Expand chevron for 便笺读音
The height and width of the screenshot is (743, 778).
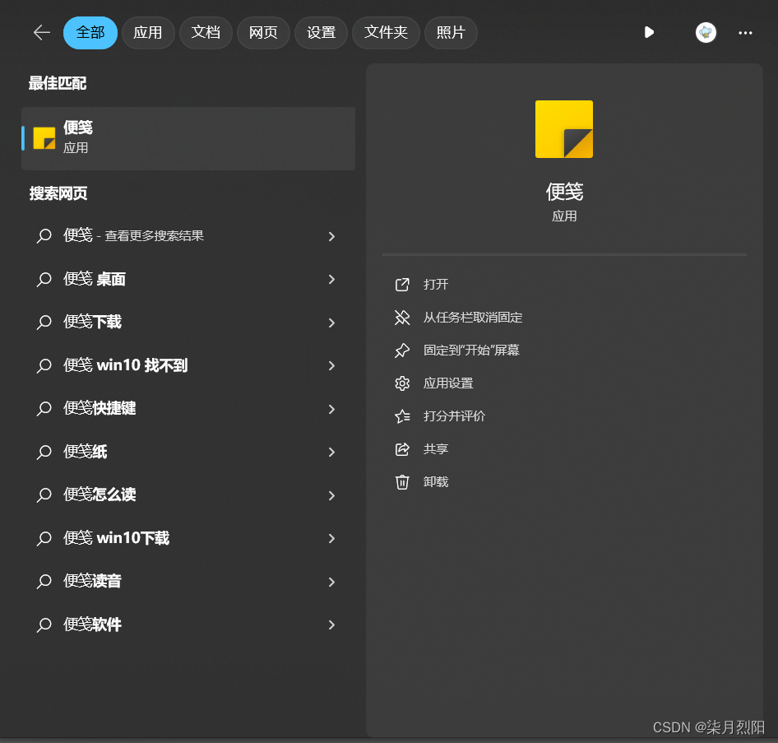(331, 582)
